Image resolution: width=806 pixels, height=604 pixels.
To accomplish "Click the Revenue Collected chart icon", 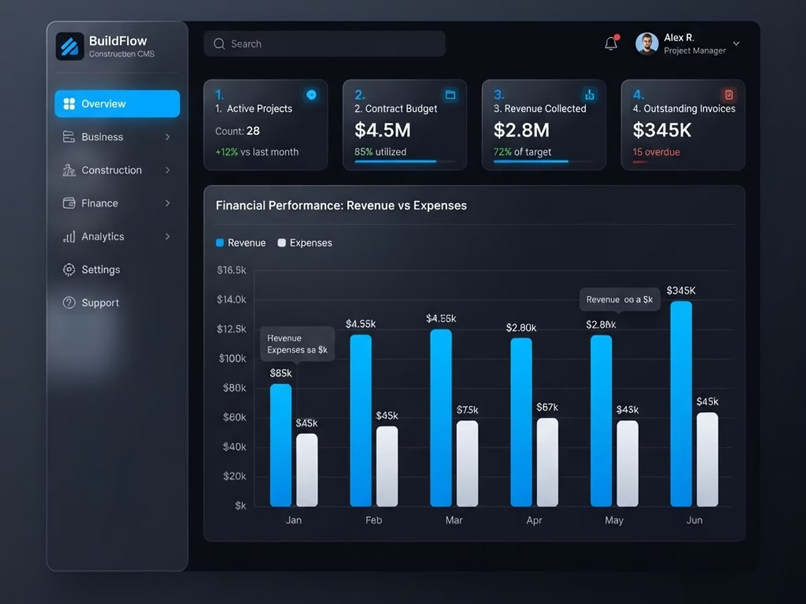I will point(589,95).
